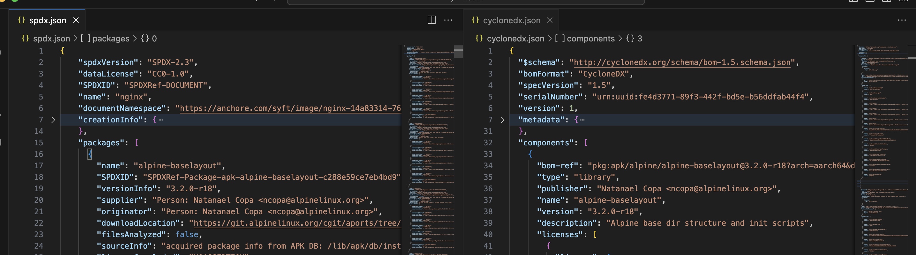Close the spdx.json tab
Screen dimensions: 916x255
coord(76,20)
